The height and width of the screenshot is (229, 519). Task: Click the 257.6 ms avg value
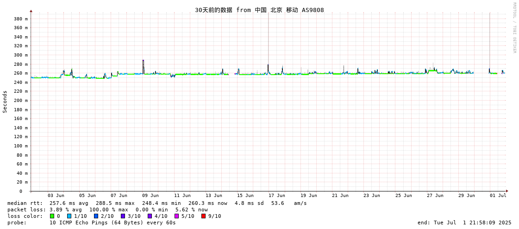point(69,203)
